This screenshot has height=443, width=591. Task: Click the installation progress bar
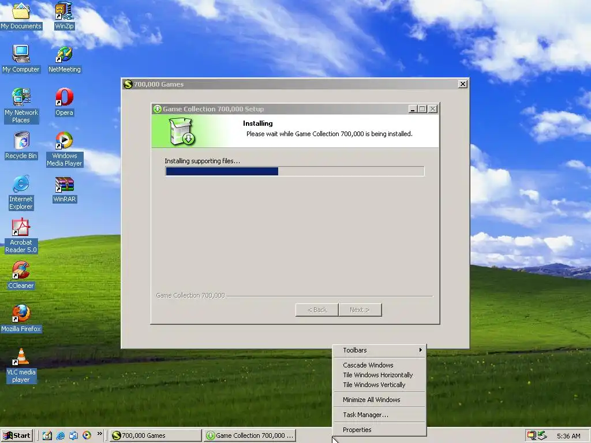point(295,171)
